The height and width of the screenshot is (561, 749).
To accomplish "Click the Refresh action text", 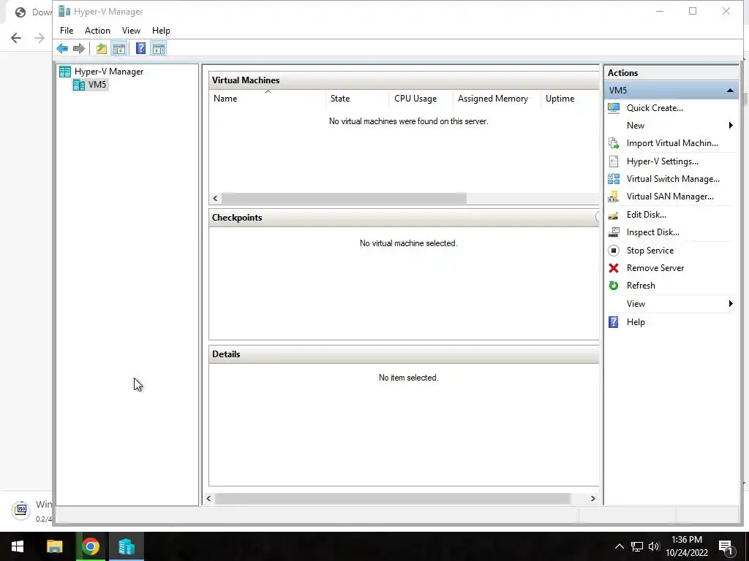I will [x=641, y=286].
